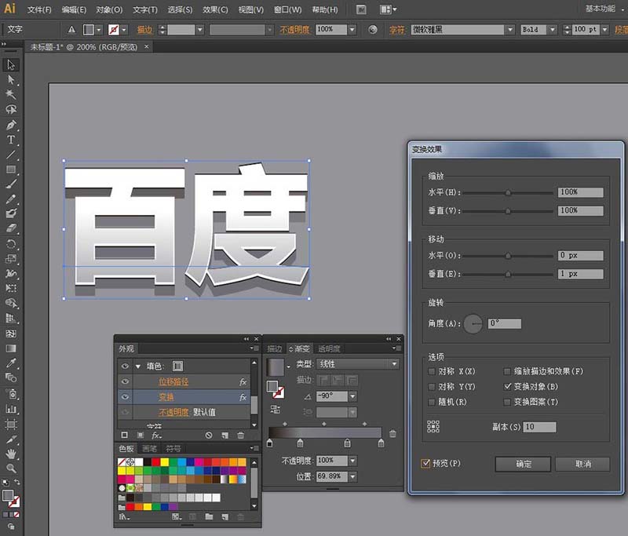Select the Line Segment tool

coord(11,155)
